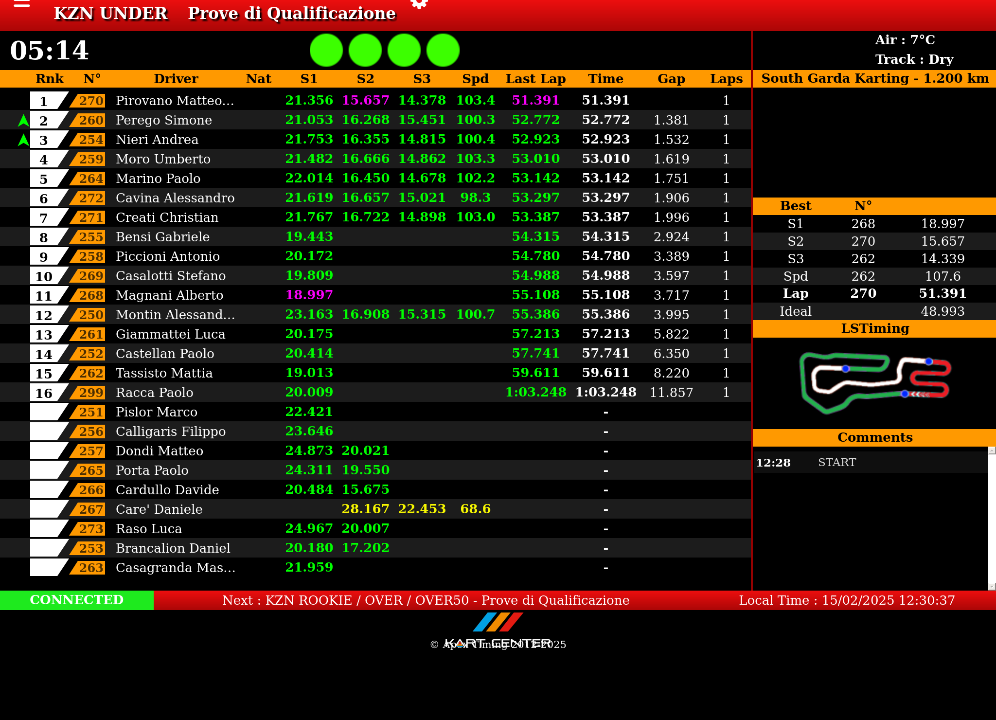This screenshot has width=996, height=720.
Task: Click Next KZN ROOKIE session banner
Action: click(426, 600)
